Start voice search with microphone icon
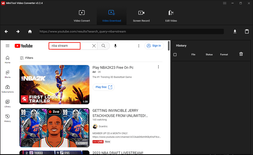Viewport: 253px width, 155px height. (115, 46)
